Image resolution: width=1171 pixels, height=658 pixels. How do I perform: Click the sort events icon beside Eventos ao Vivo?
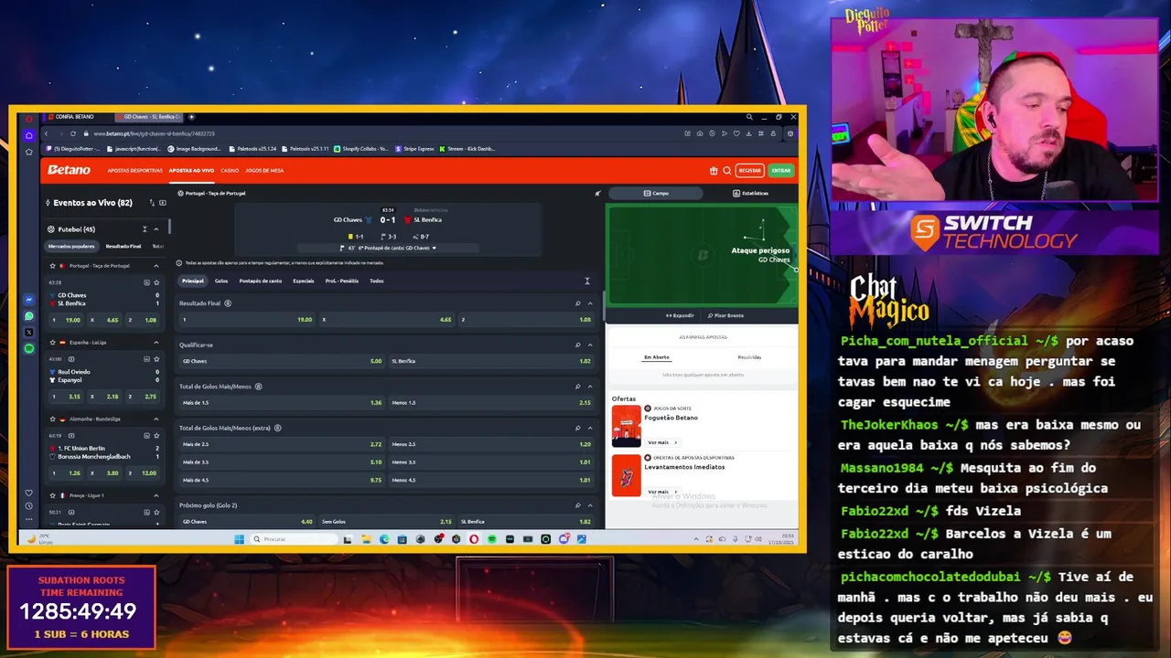[151, 203]
